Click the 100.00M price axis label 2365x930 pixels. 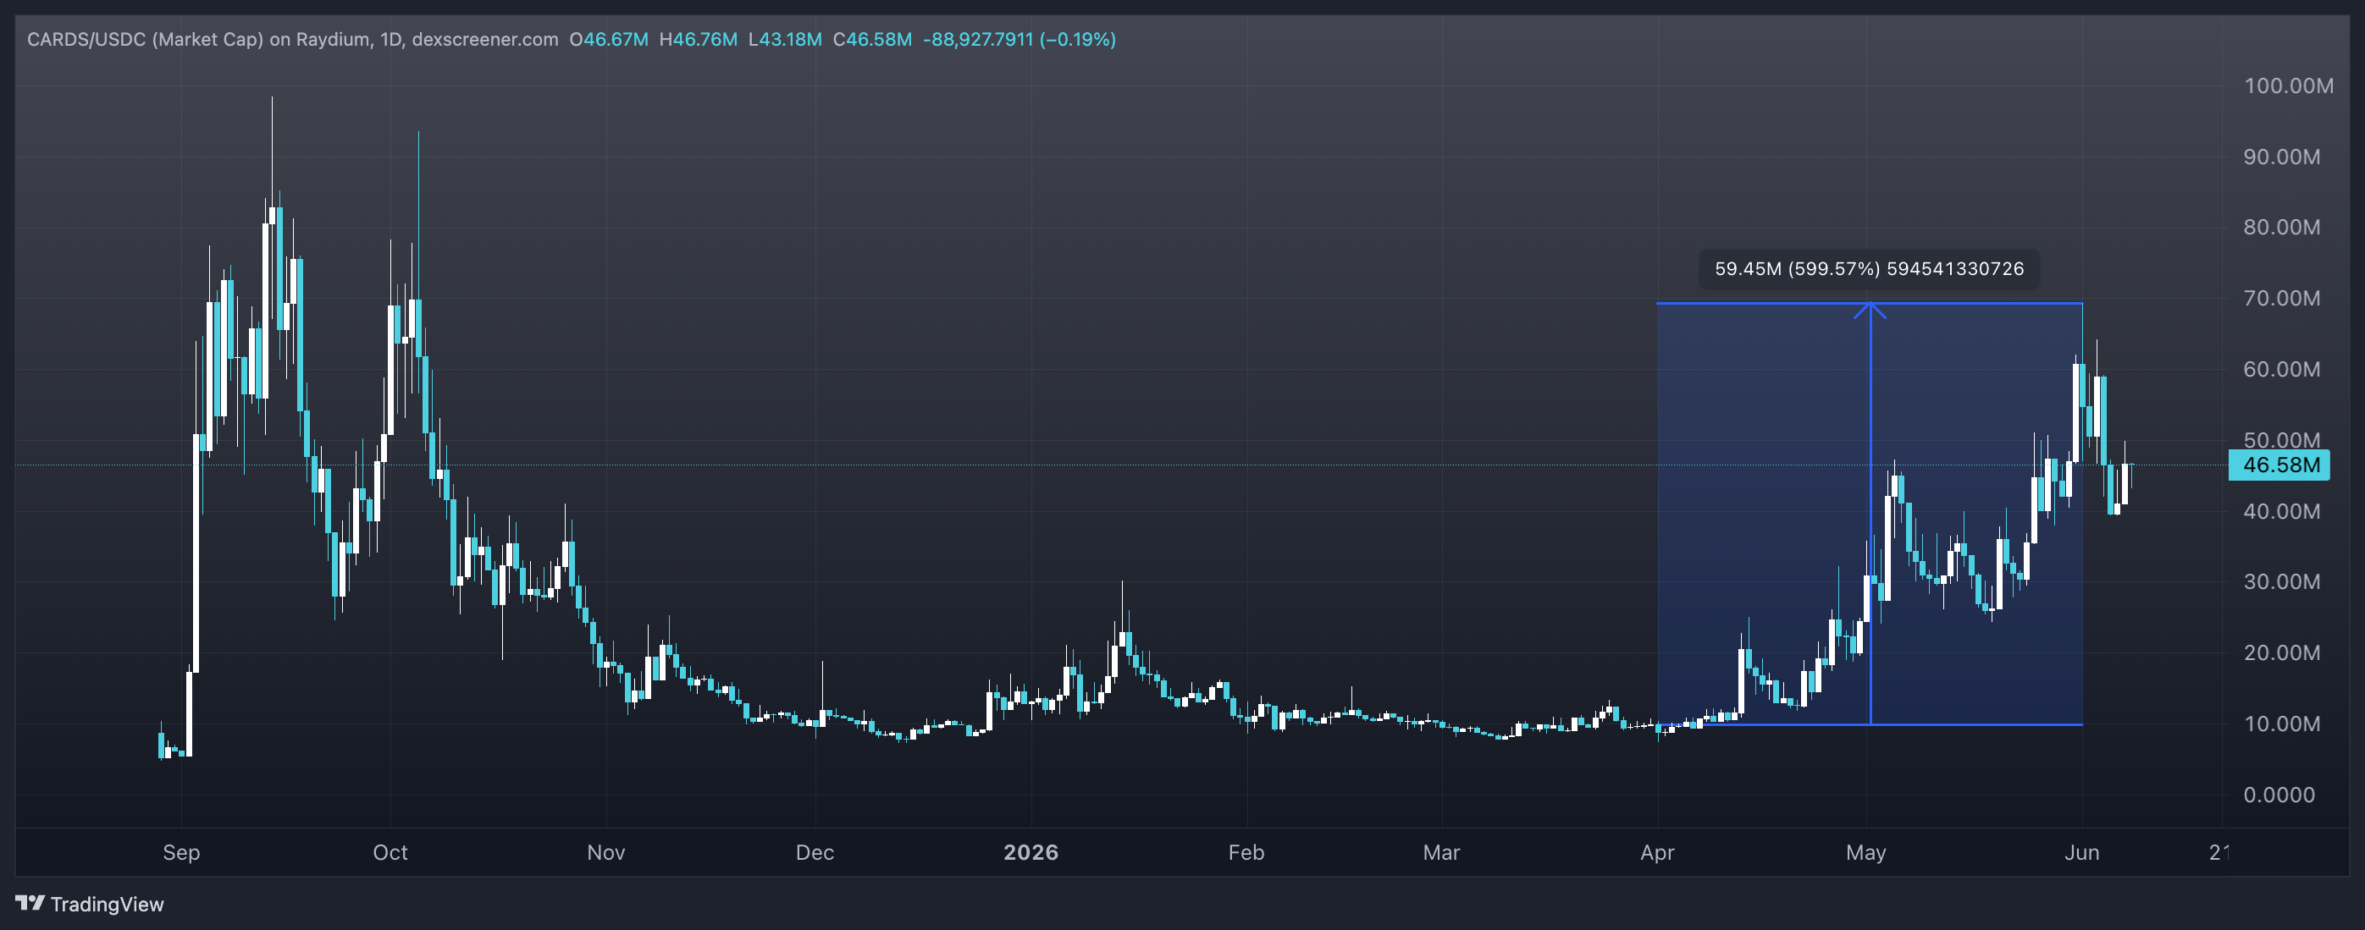point(2288,86)
